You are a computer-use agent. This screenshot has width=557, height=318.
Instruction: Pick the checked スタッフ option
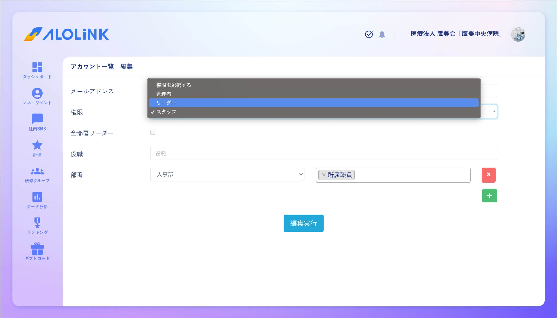coord(166,112)
